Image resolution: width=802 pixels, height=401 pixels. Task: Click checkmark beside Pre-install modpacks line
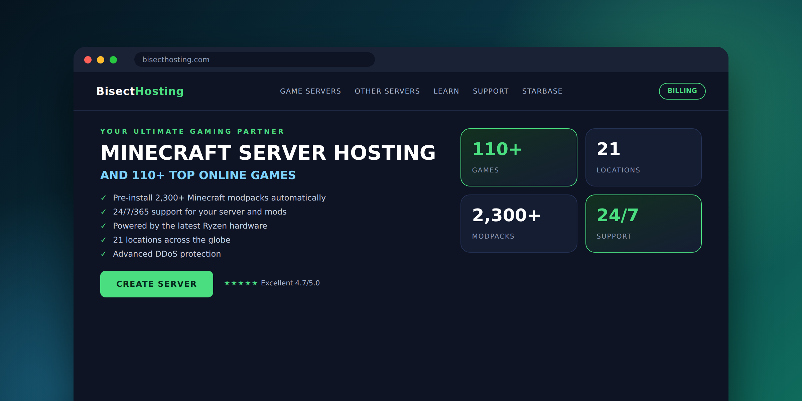pyautogui.click(x=103, y=198)
